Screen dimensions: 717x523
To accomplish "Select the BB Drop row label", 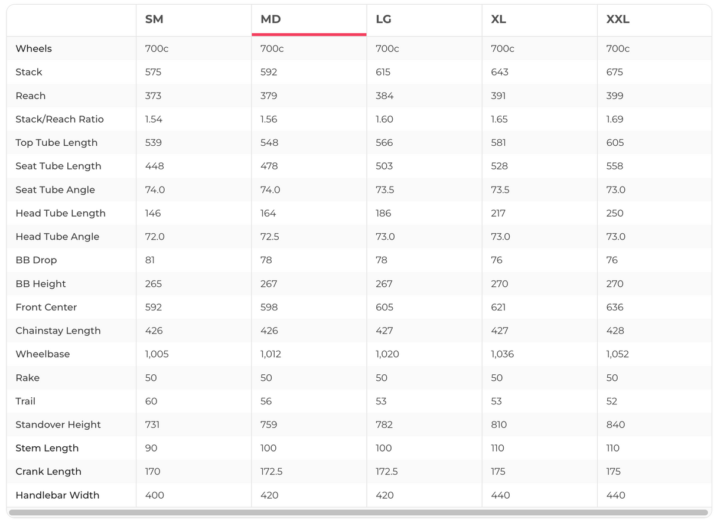I will [x=36, y=260].
